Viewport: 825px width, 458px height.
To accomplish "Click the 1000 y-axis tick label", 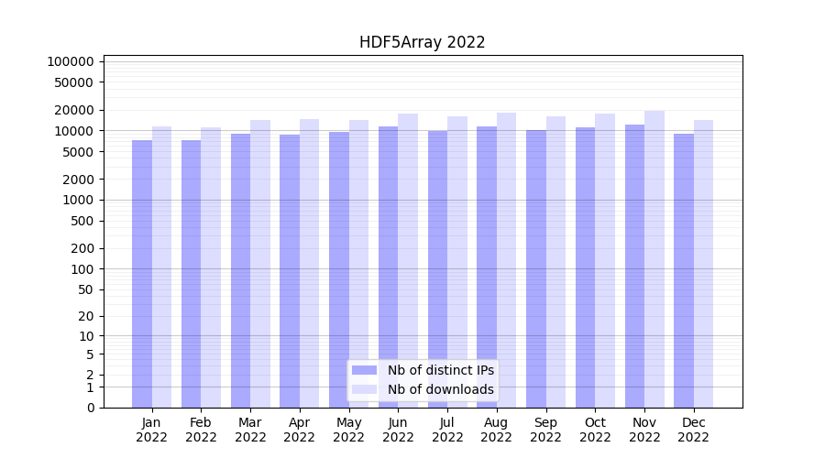I will [x=79, y=200].
